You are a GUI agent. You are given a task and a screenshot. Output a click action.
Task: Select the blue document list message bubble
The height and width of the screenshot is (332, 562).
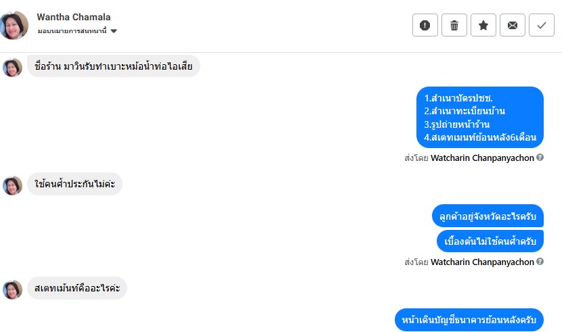click(480, 117)
